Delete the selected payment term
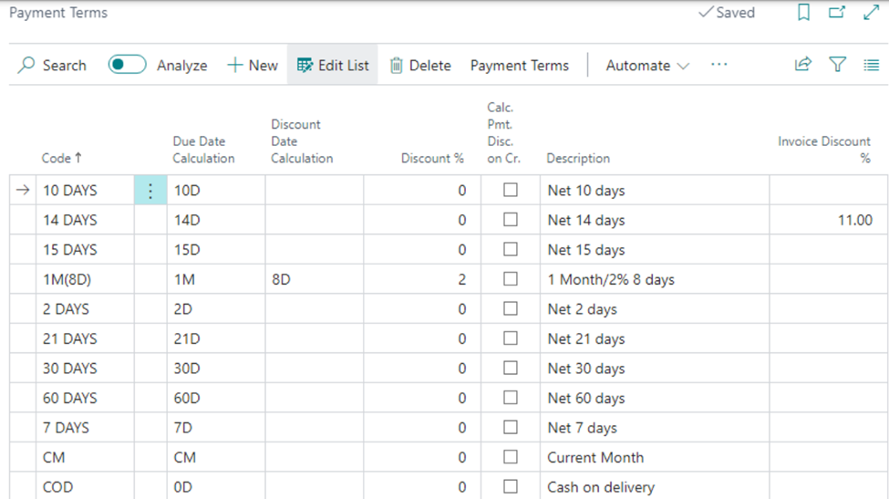This screenshot has width=889, height=499. coord(420,65)
